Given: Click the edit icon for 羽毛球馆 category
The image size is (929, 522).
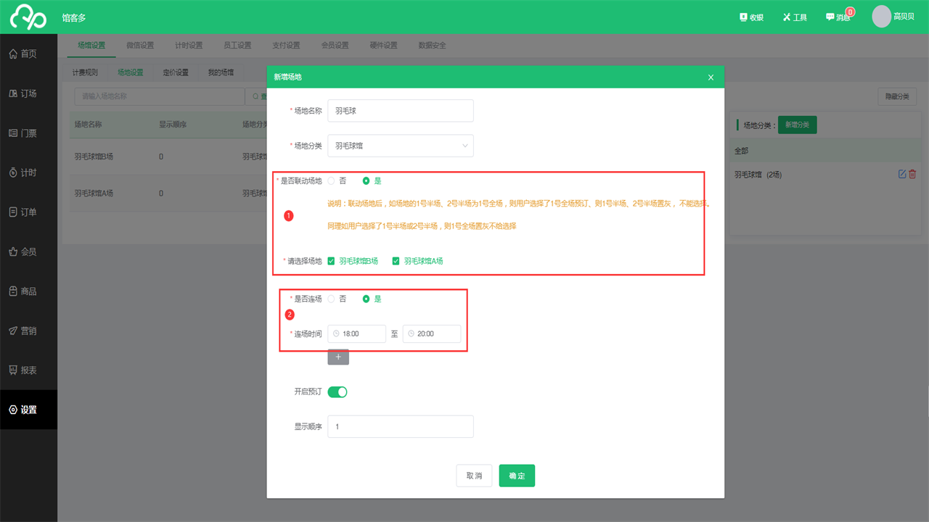Looking at the screenshot, I should (x=902, y=174).
